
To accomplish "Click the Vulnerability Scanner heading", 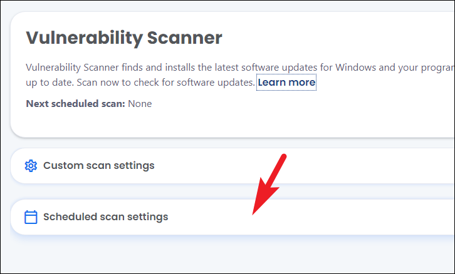I will (124, 38).
